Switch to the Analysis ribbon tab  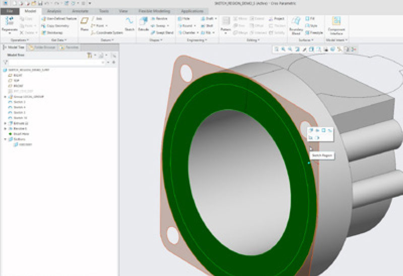(54, 11)
